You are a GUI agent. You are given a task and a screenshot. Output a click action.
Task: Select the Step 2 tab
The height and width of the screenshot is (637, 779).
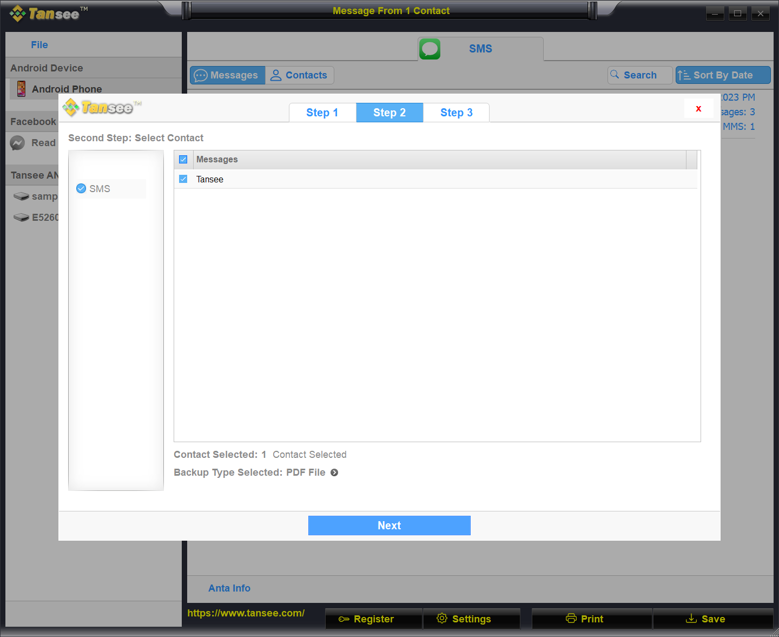[389, 113]
